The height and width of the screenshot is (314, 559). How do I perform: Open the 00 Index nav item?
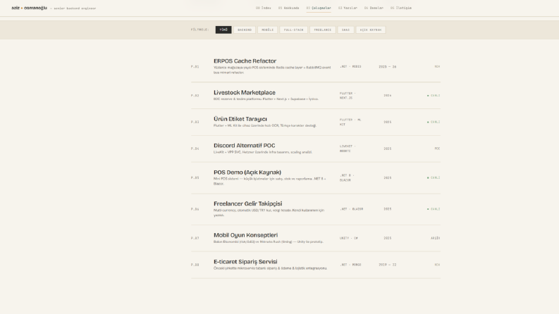coord(264,8)
